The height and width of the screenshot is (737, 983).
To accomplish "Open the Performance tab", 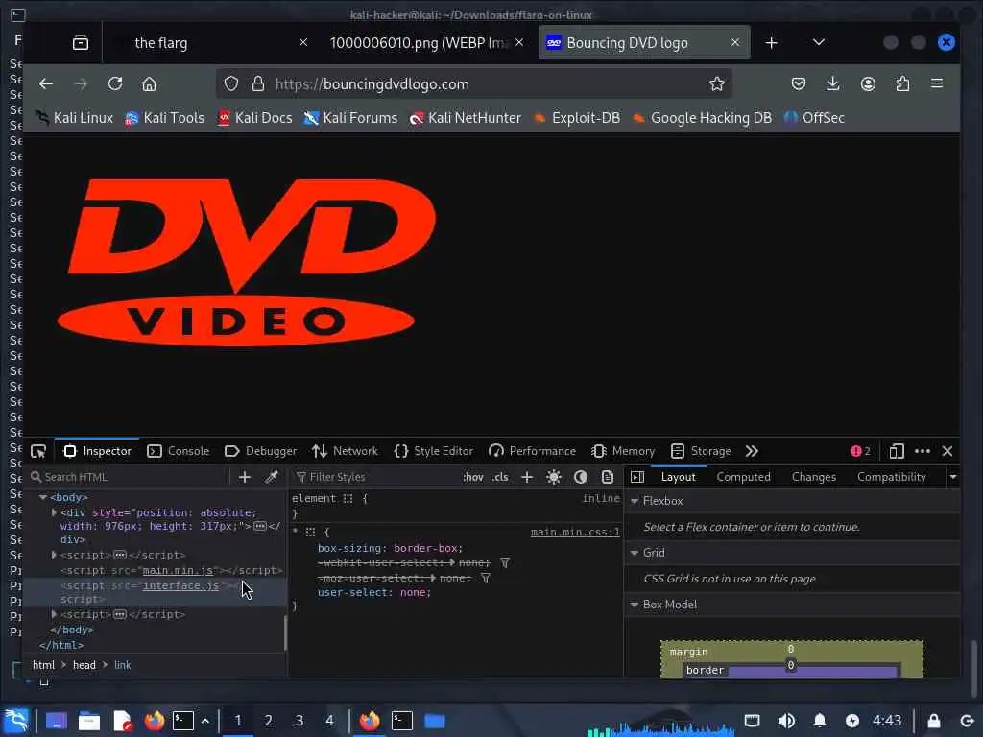I will coord(532,451).
